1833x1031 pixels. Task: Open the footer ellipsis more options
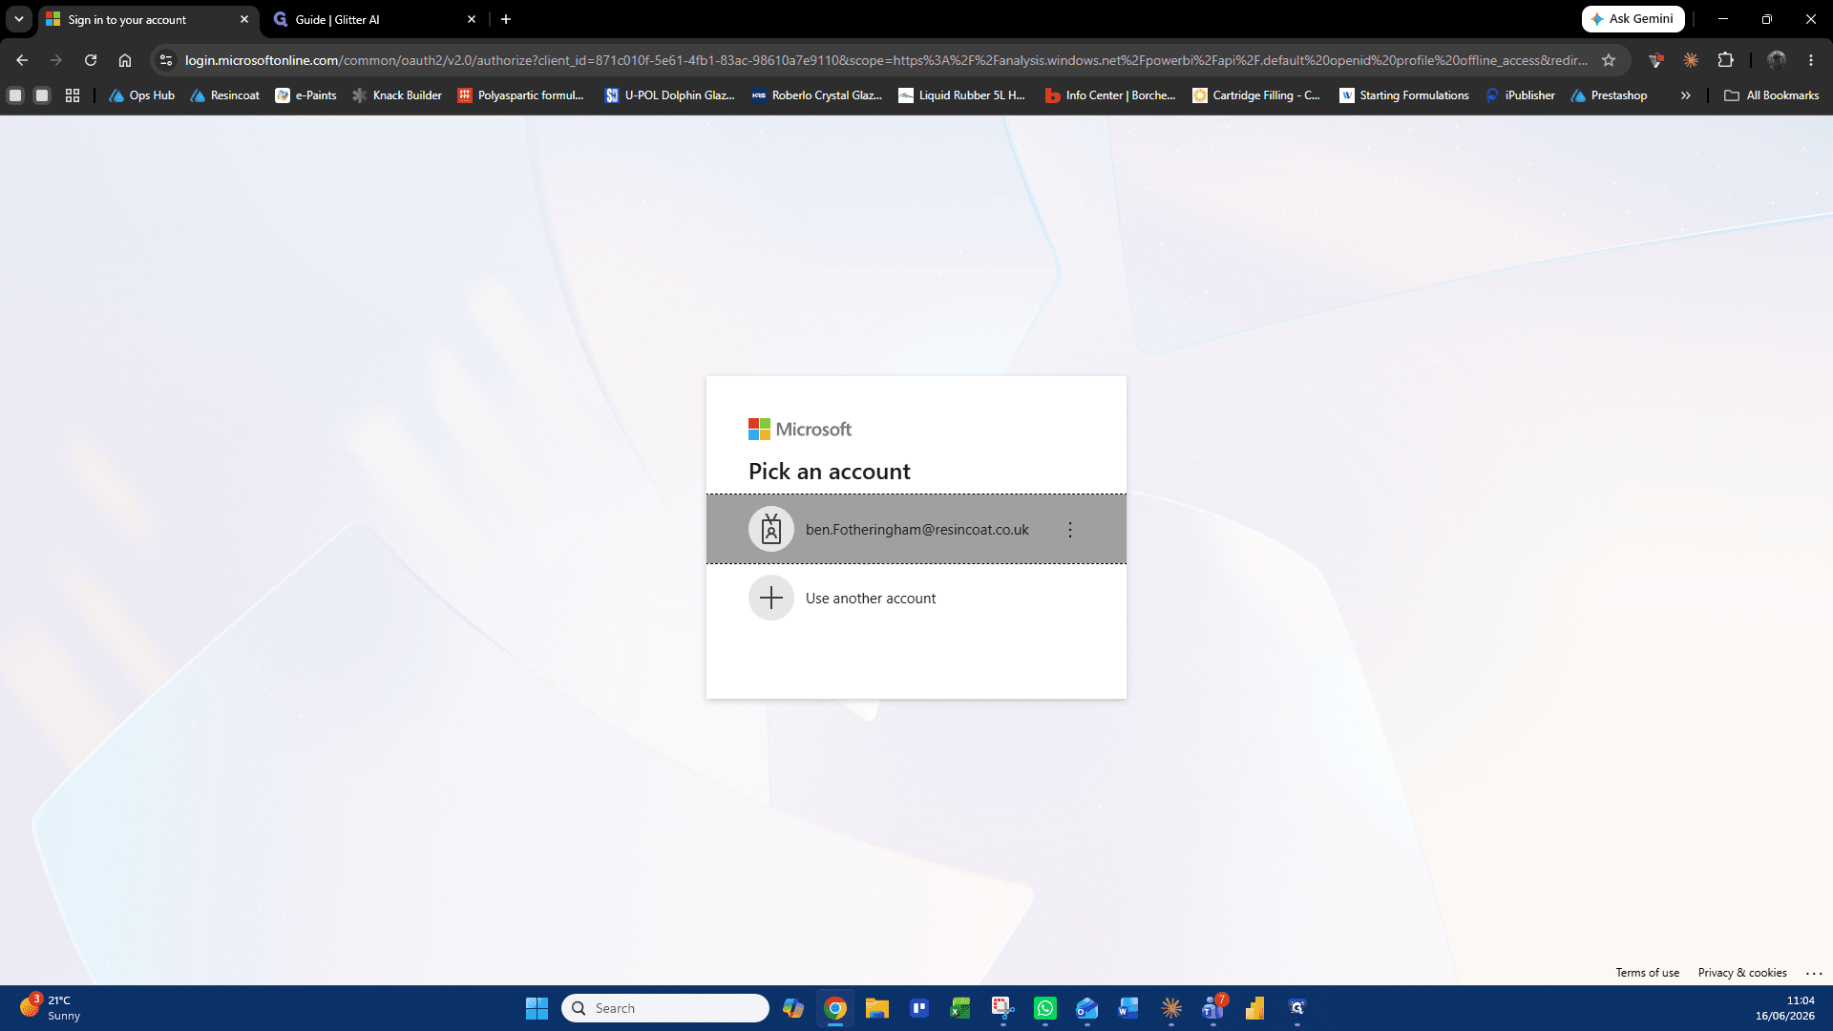click(1814, 973)
